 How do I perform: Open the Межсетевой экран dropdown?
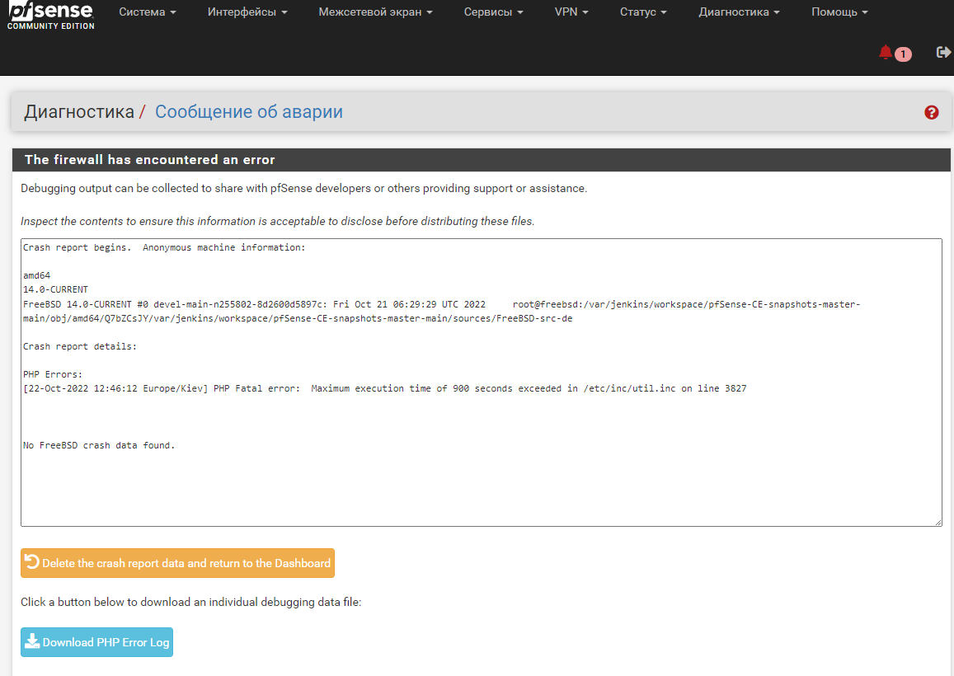(375, 12)
